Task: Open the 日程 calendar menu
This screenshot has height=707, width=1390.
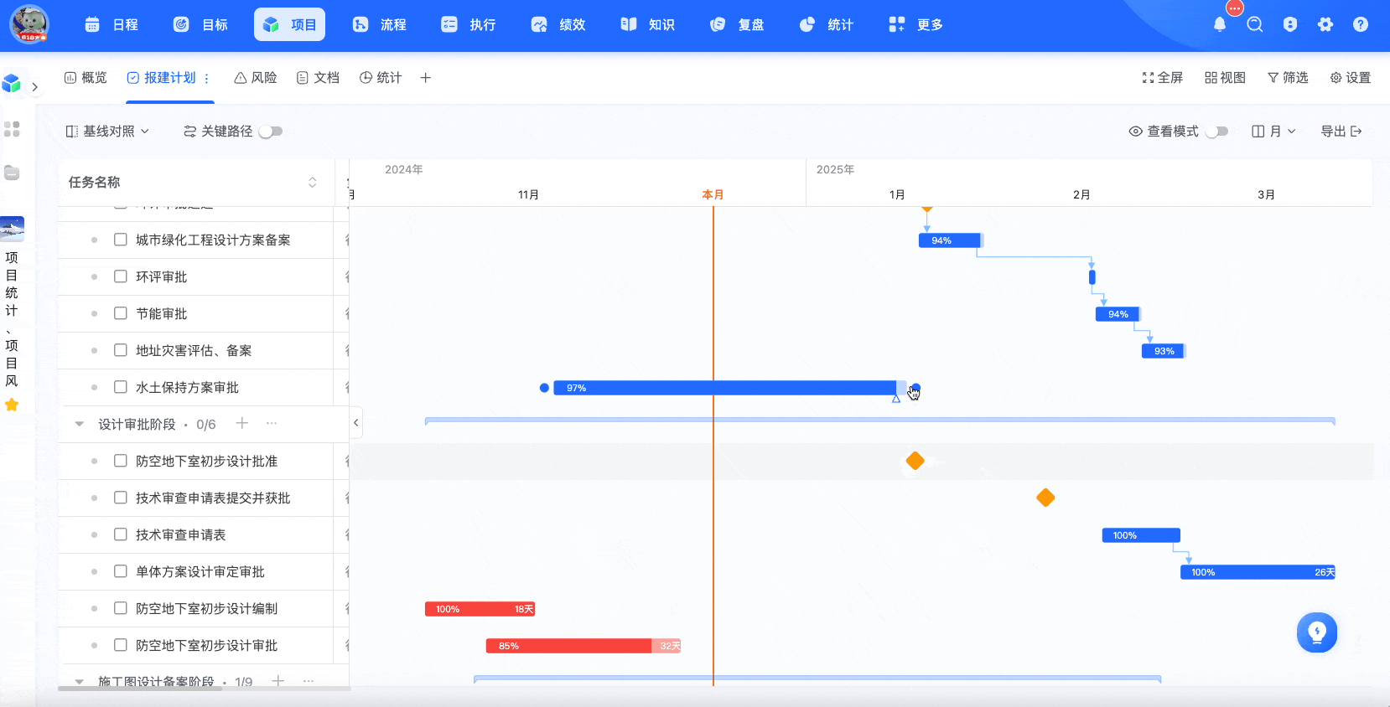Action: 112,25
